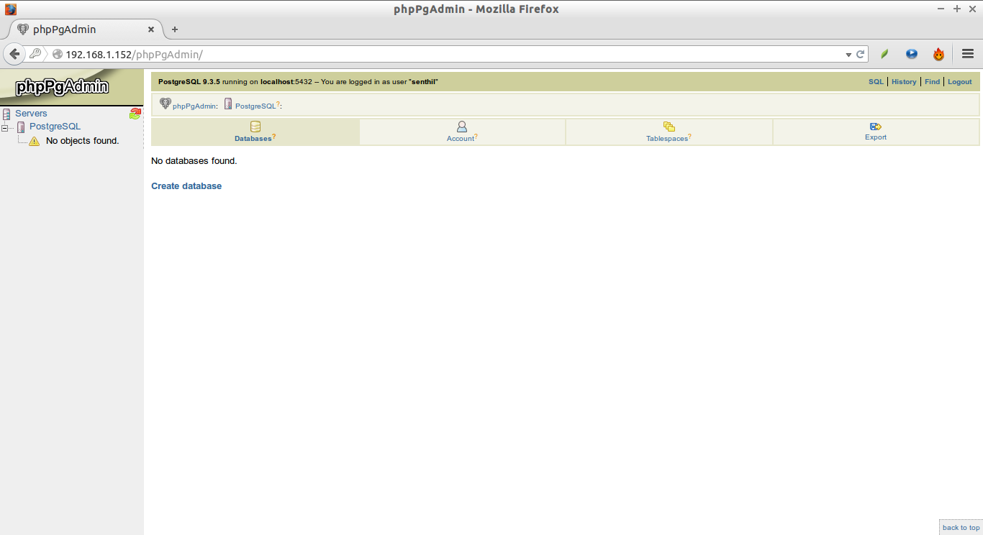The width and height of the screenshot is (983, 535).
Task: Open the Servers link in sidebar
Action: [x=31, y=114]
